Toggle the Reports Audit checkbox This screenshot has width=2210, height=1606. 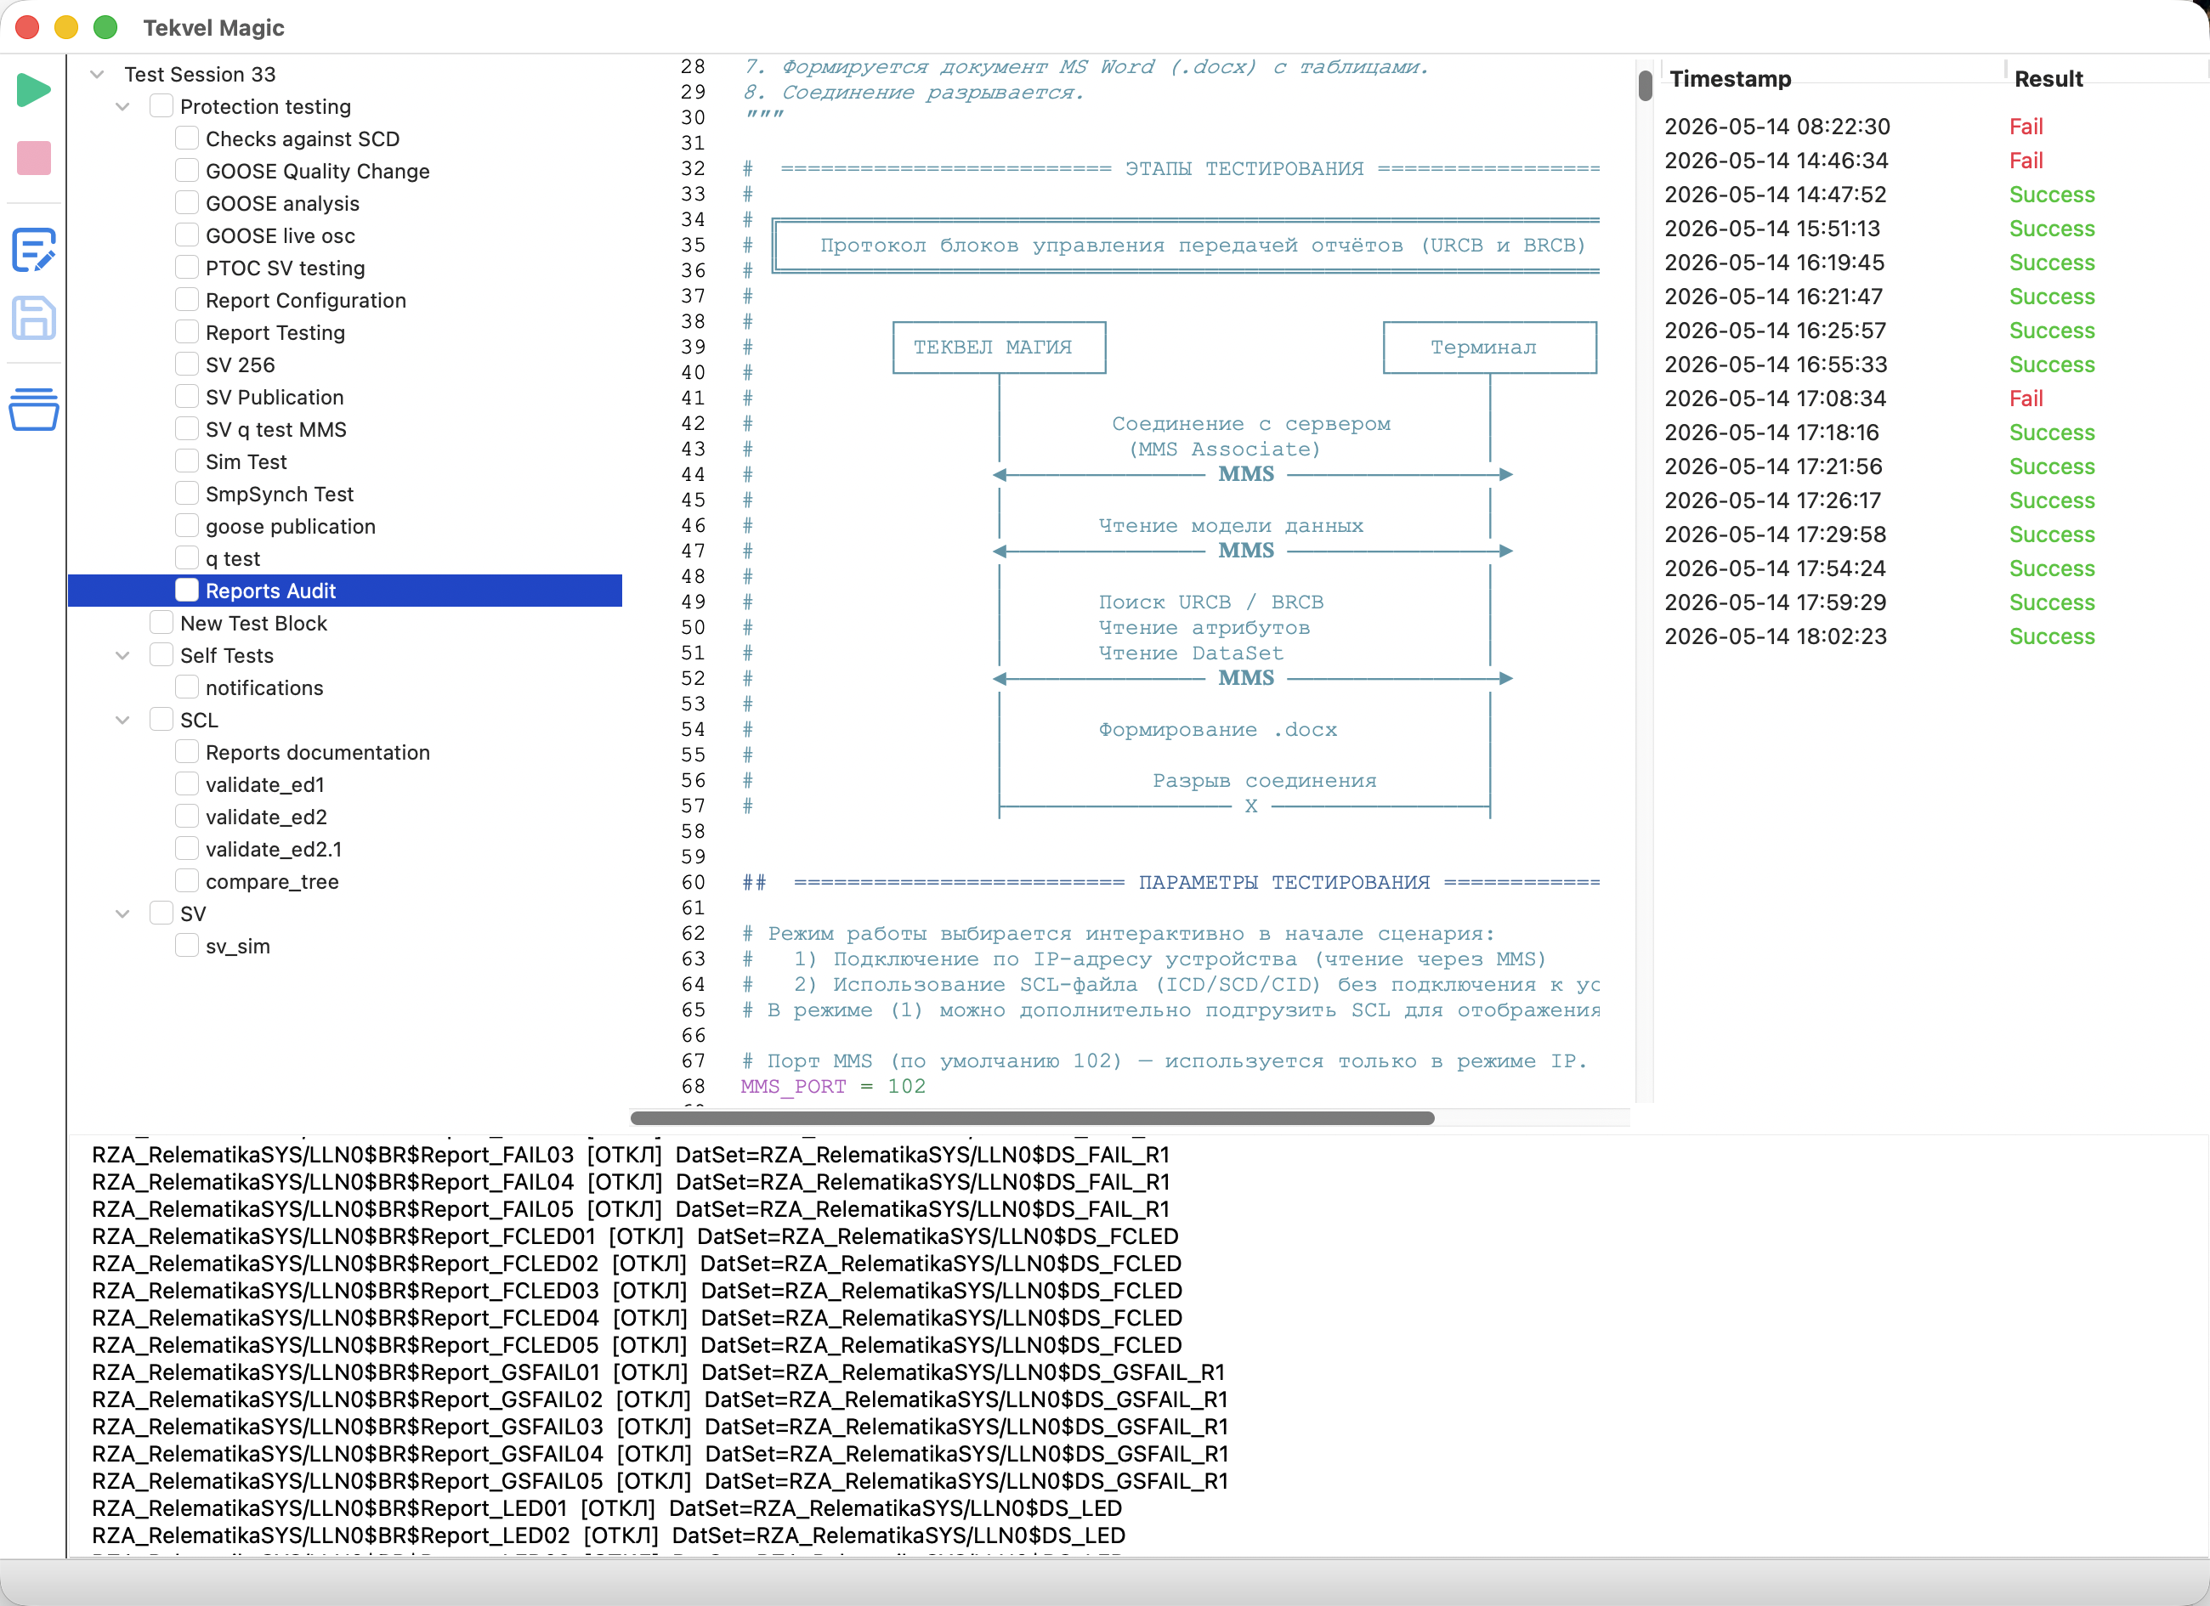[187, 591]
